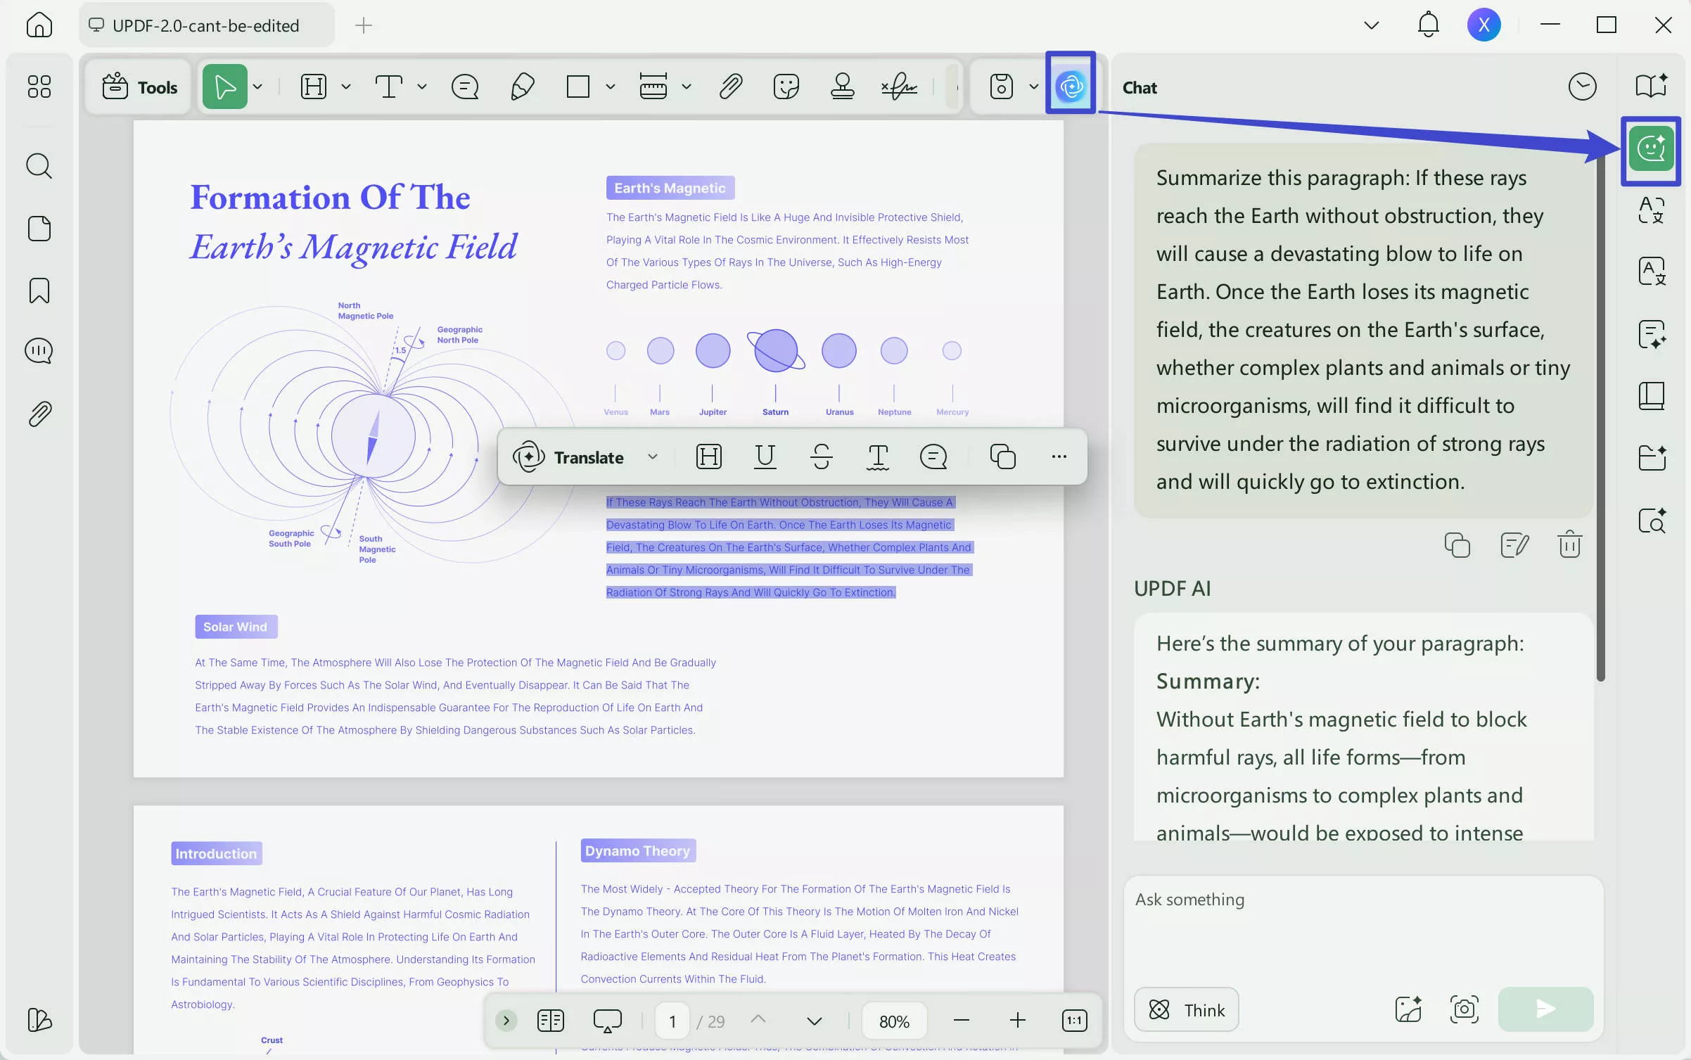This screenshot has width=1691, height=1060.
Task: Toggle Think mode in the chat input
Action: (1185, 1009)
